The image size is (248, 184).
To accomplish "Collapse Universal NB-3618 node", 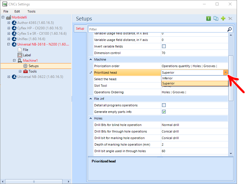I will [9, 44].
